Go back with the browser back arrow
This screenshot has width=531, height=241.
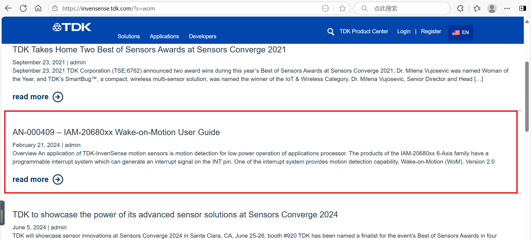8,8
